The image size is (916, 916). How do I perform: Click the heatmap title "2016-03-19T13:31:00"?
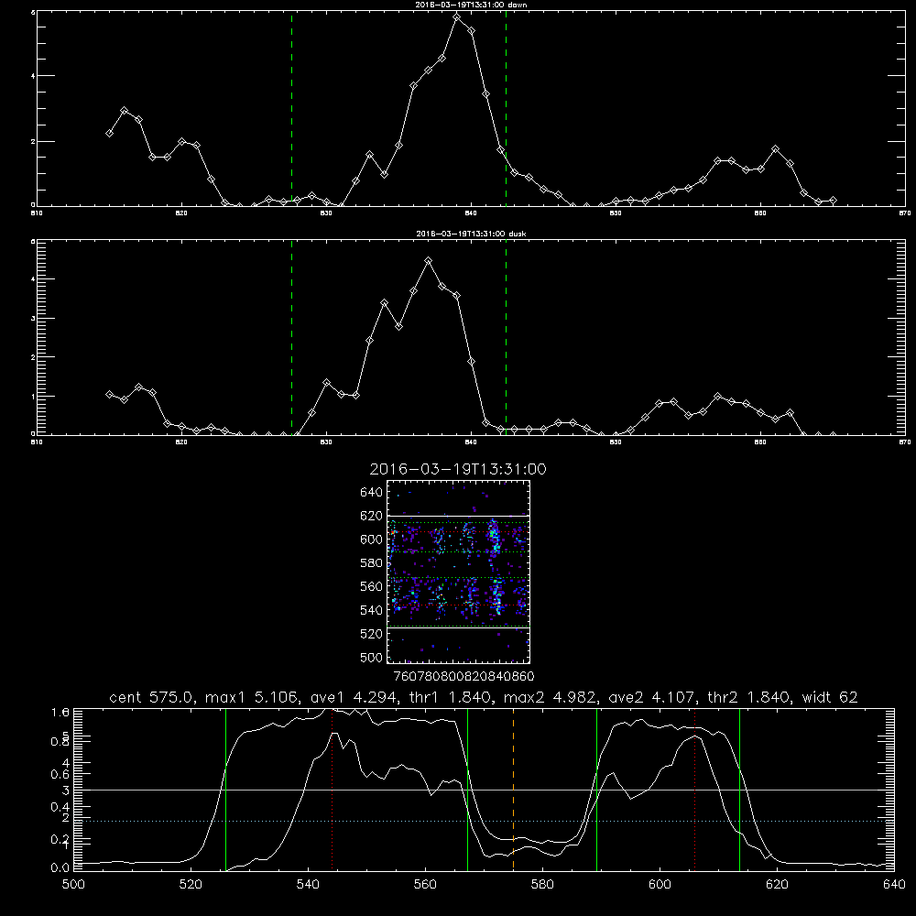(458, 469)
